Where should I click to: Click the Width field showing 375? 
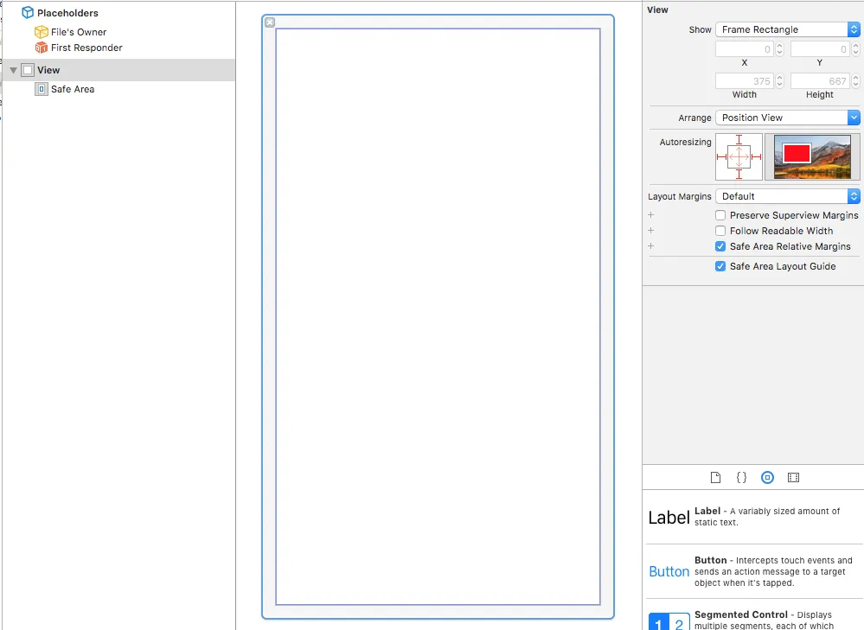[745, 81]
